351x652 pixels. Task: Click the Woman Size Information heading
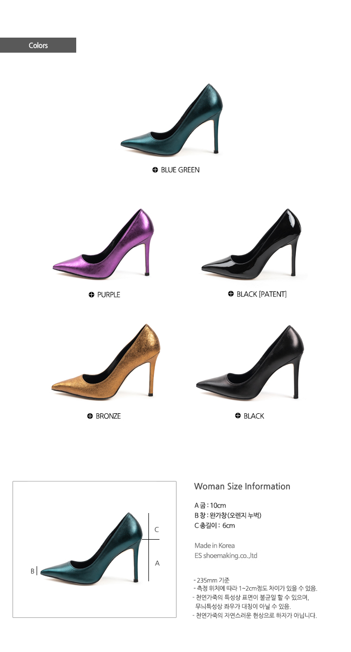click(242, 486)
